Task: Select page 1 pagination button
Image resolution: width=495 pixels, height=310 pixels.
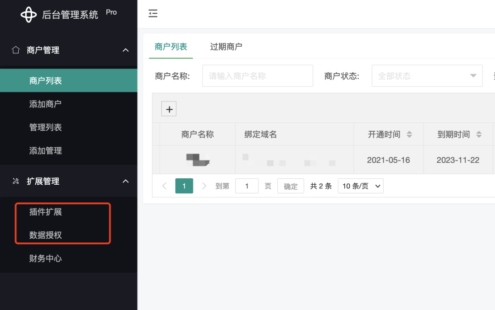Action: [x=184, y=186]
